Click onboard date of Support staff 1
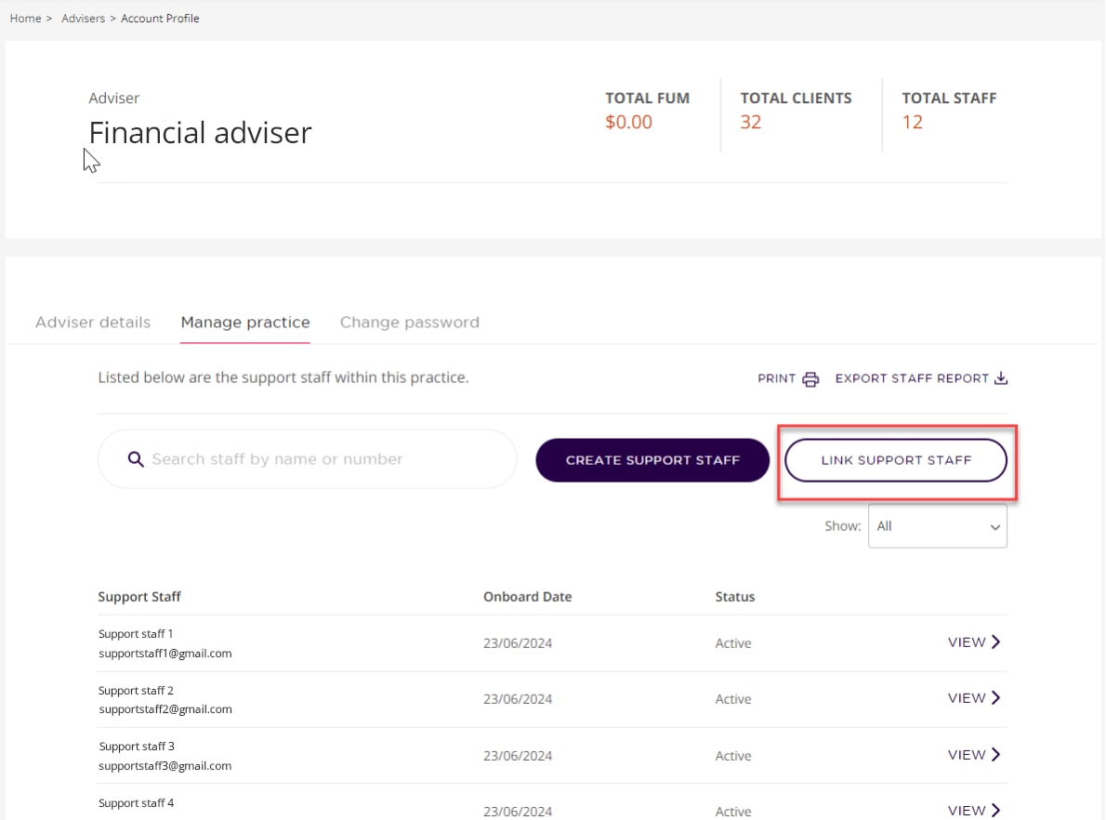The width and height of the screenshot is (1106, 820). (x=518, y=642)
